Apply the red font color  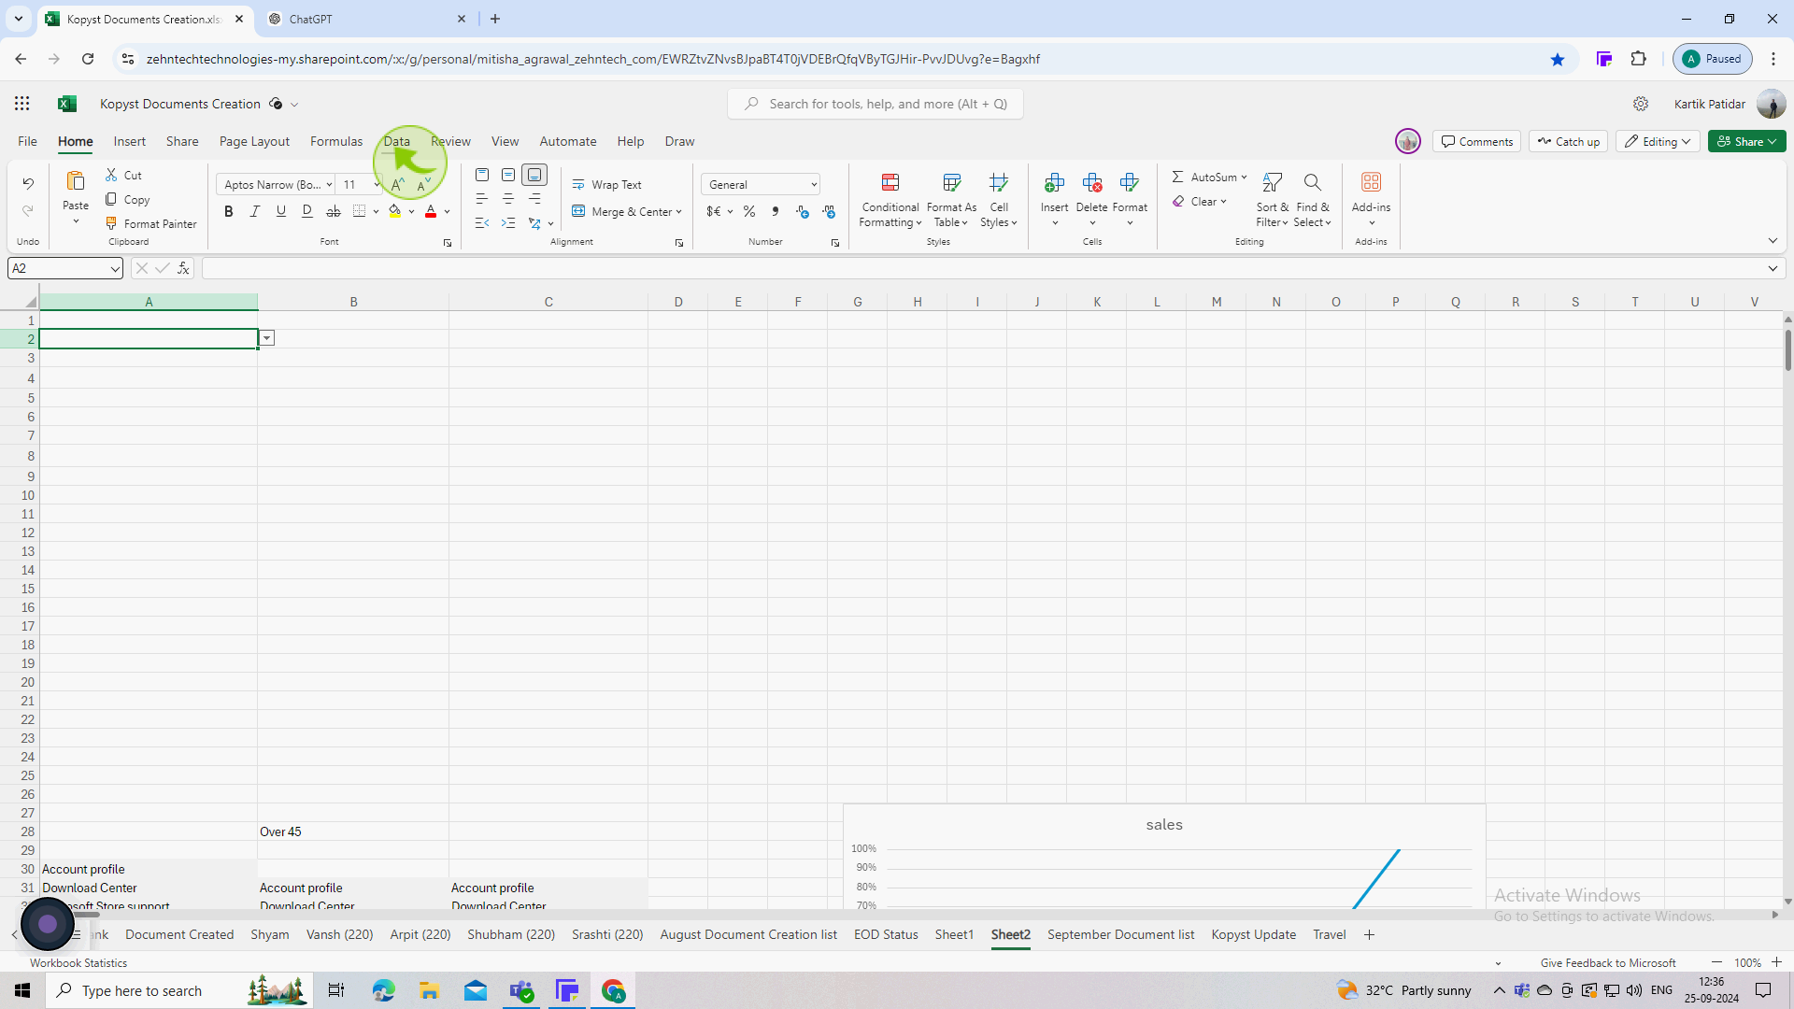click(431, 212)
